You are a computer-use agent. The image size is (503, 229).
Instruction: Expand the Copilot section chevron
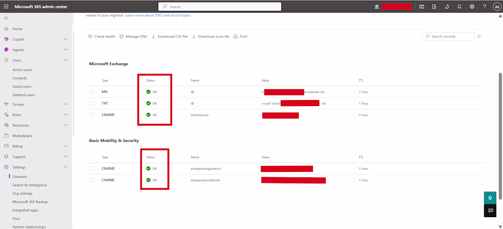pyautogui.click(x=65, y=39)
